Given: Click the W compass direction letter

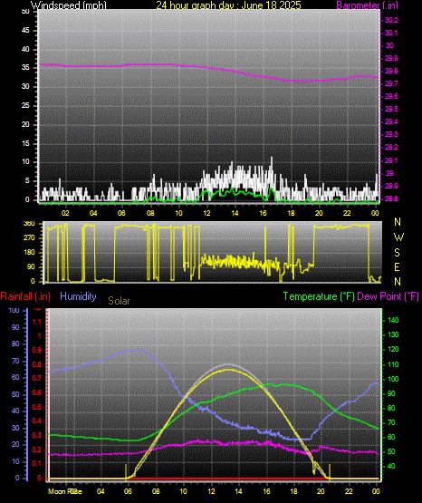Looking at the screenshot, I should tap(398, 237).
